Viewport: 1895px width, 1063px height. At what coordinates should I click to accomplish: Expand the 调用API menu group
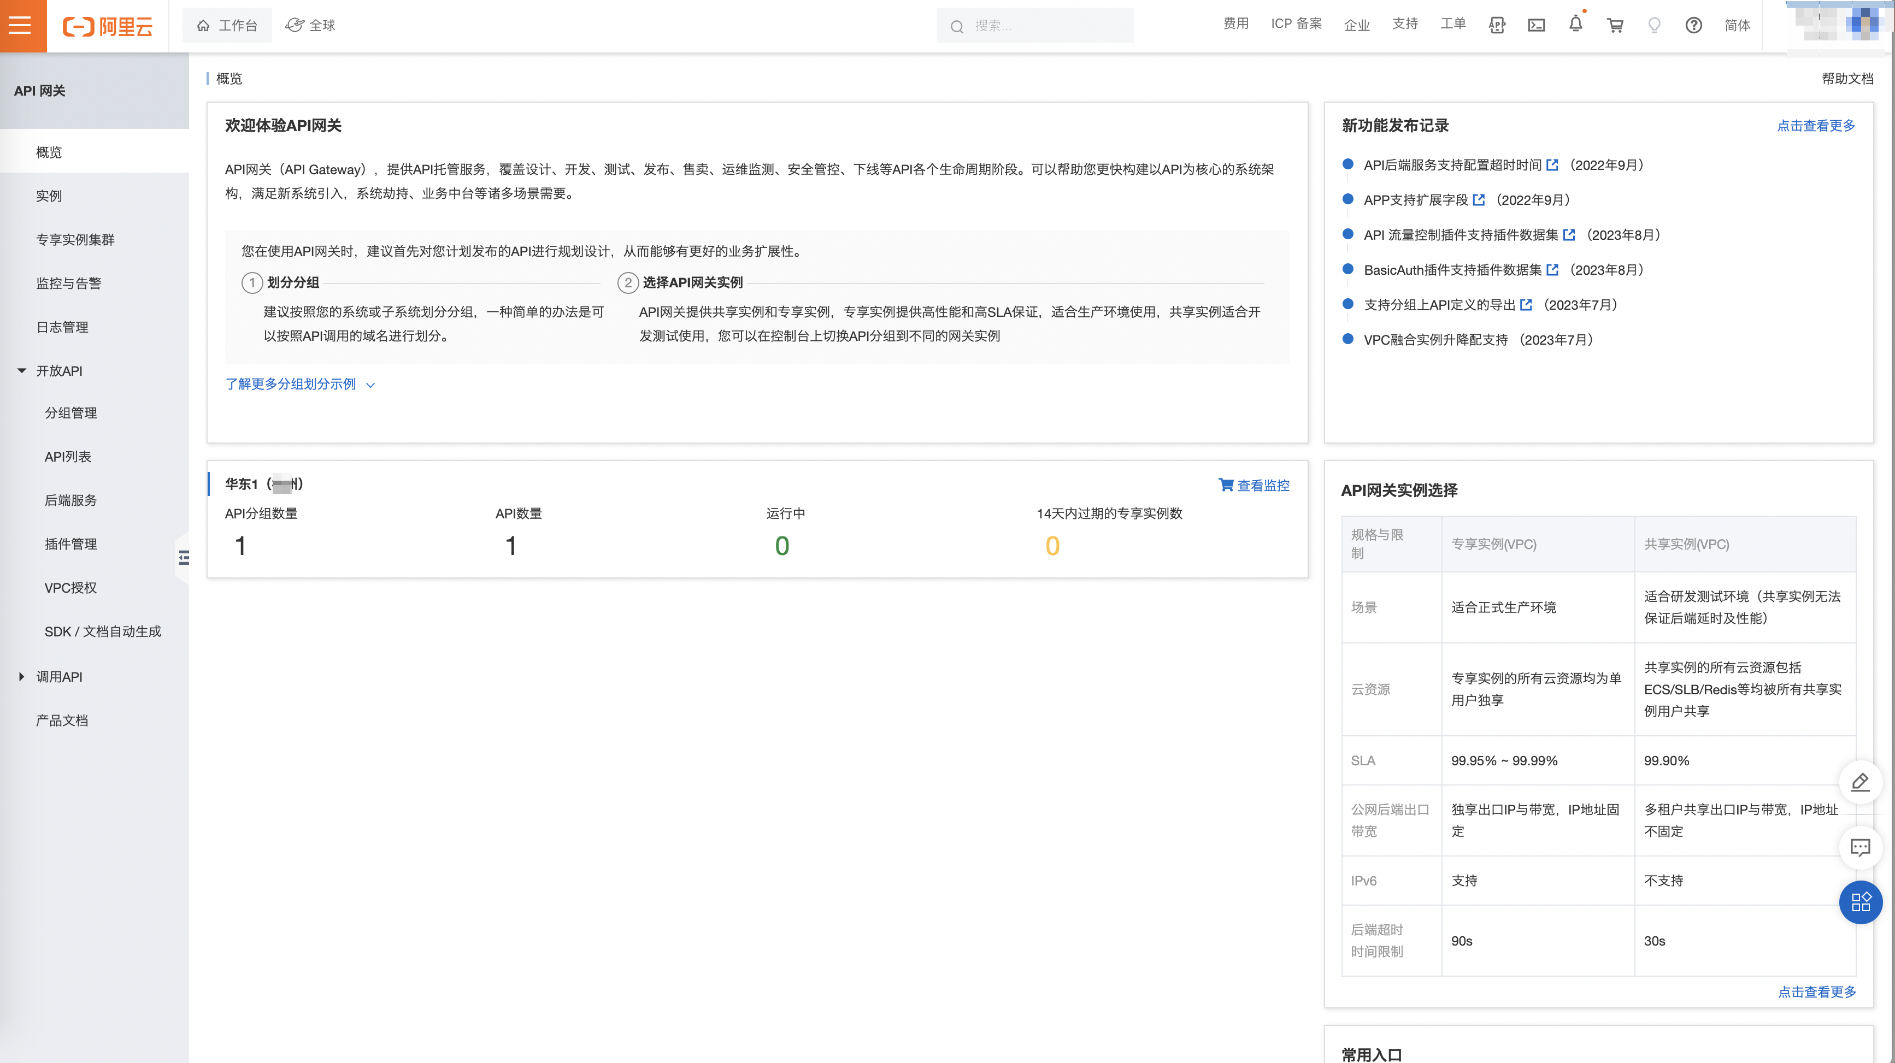point(22,677)
